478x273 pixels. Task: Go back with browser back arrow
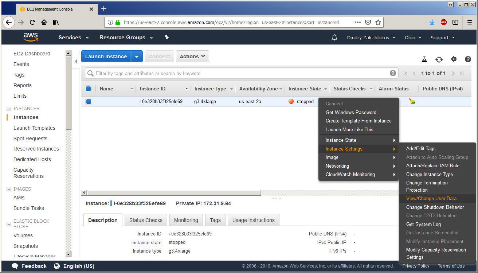9,22
